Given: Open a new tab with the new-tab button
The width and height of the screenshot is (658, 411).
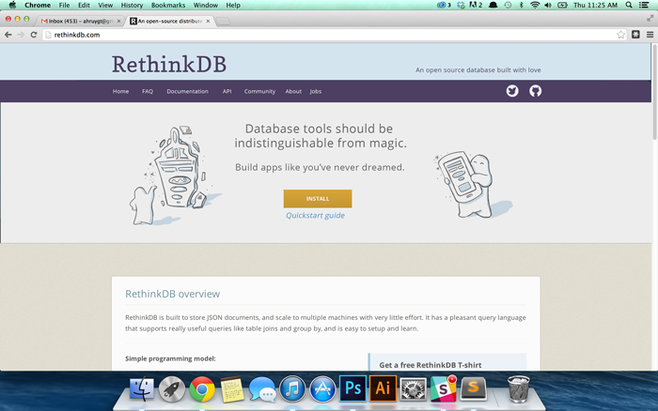Looking at the screenshot, I should [224, 22].
